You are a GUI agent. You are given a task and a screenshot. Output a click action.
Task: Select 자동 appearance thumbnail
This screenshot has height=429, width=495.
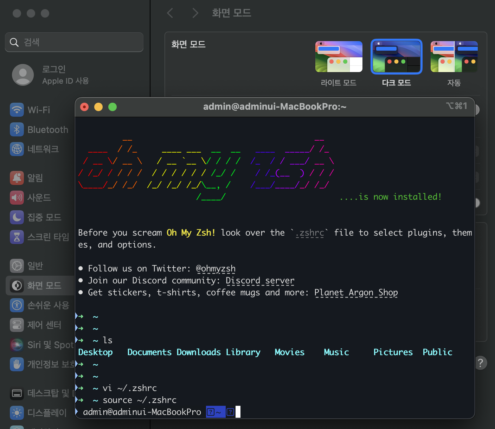[454, 57]
